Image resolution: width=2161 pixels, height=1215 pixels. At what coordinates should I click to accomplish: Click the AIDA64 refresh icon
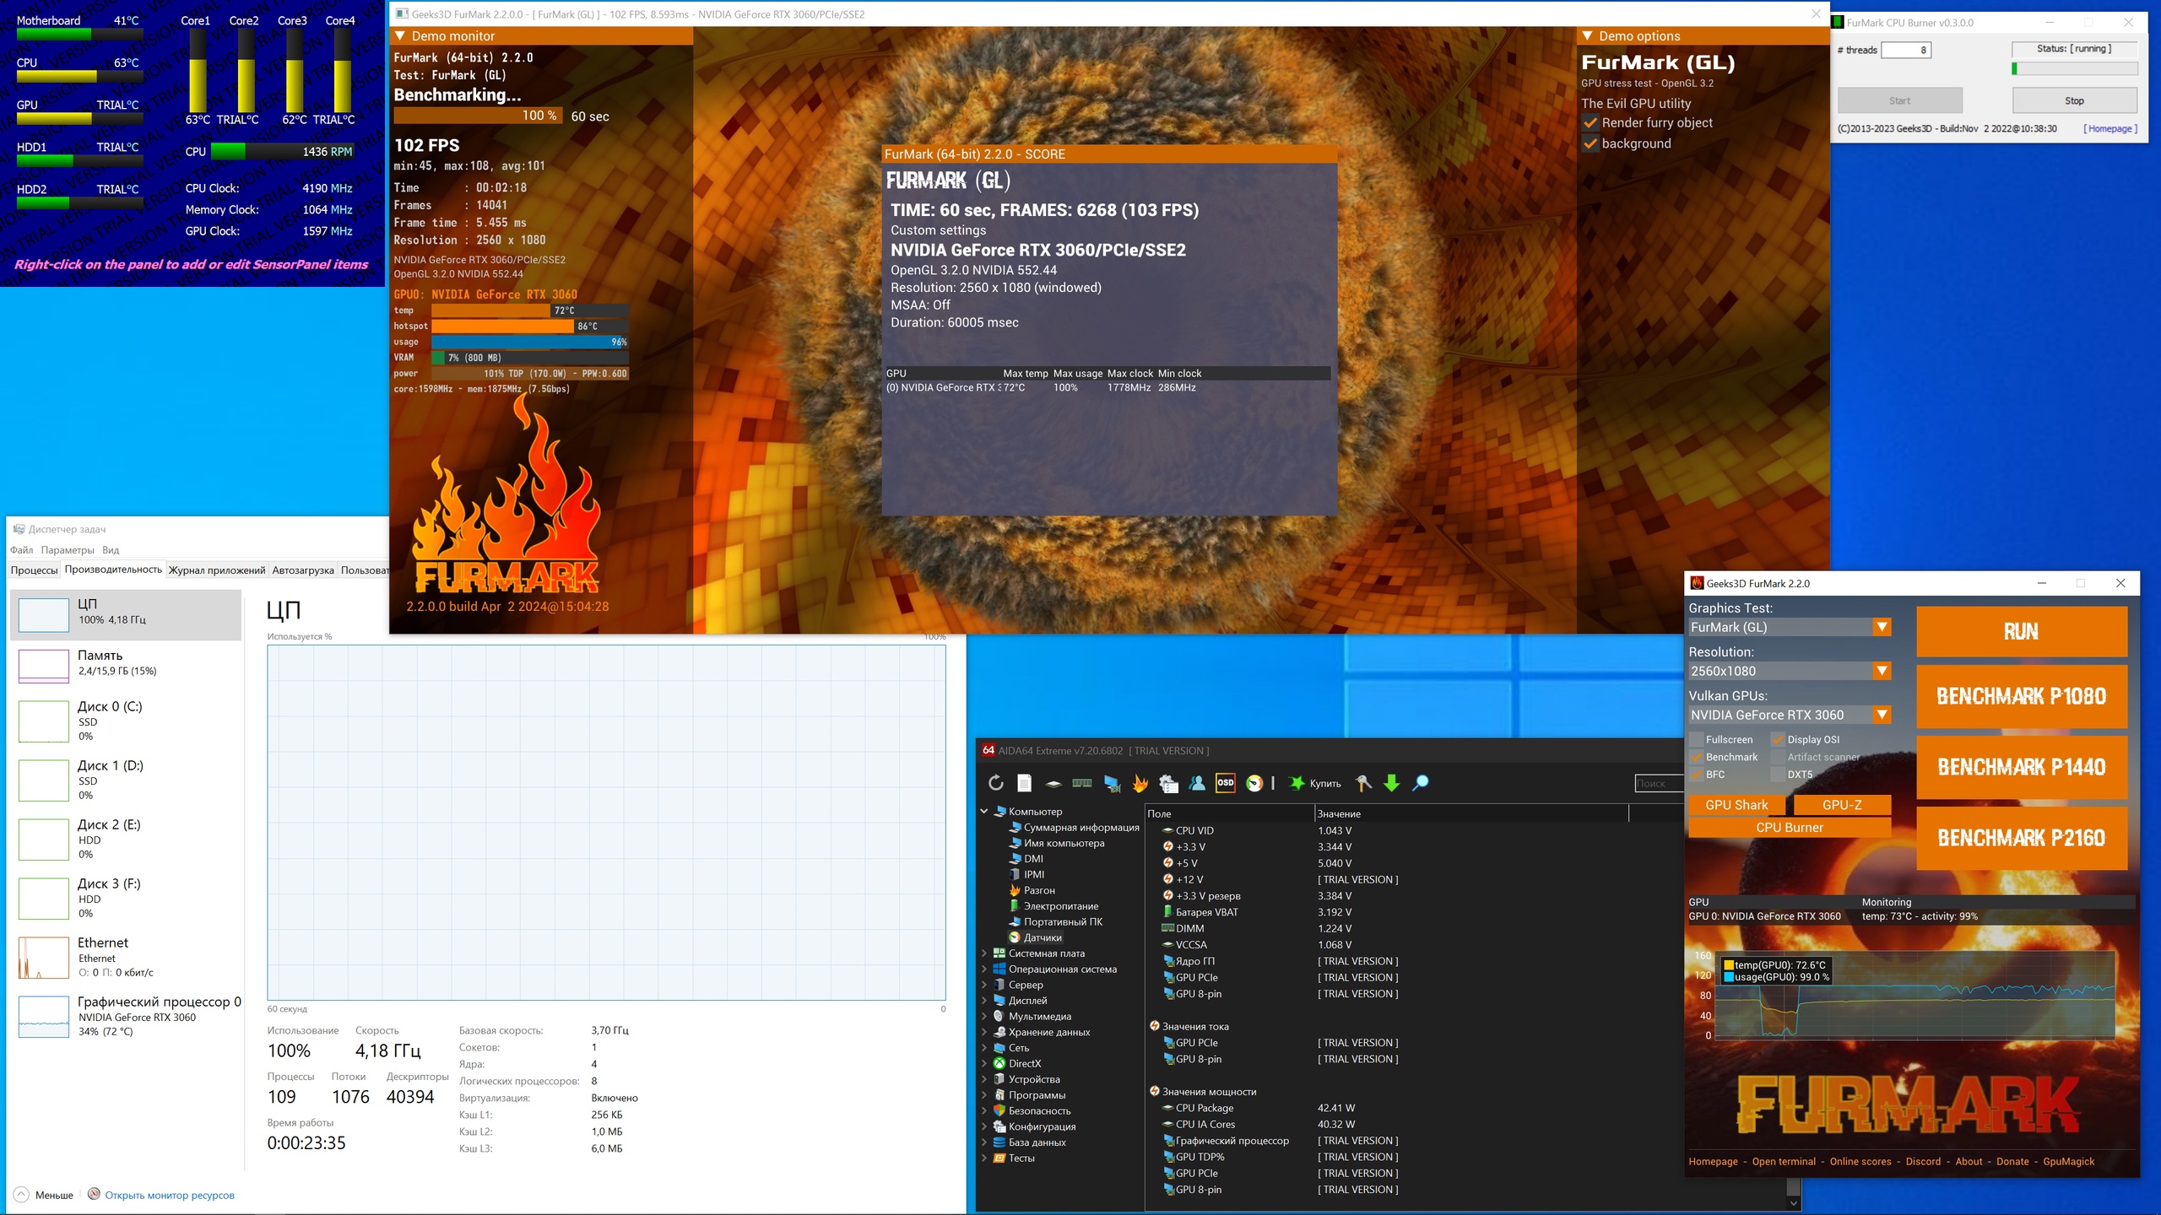(995, 783)
